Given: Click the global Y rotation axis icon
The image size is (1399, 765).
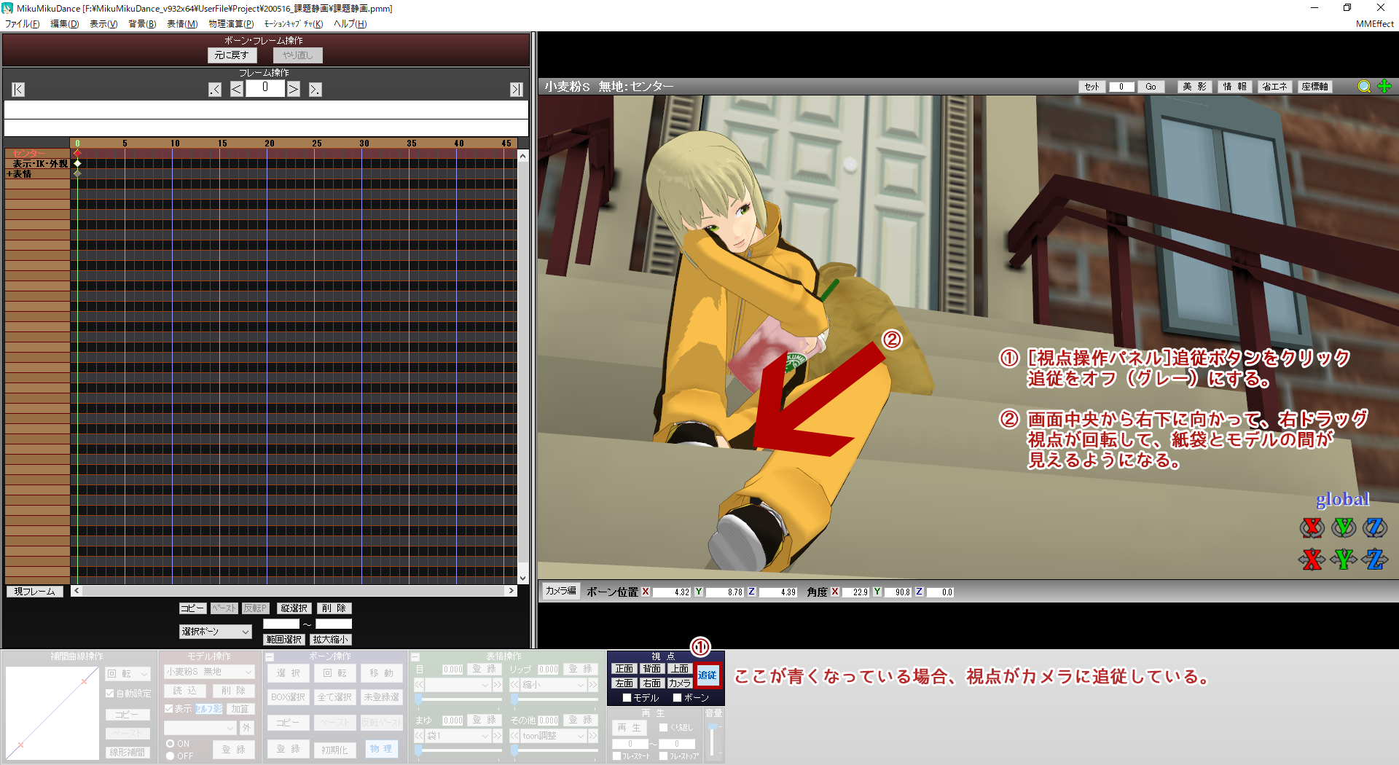Looking at the screenshot, I should [1344, 527].
